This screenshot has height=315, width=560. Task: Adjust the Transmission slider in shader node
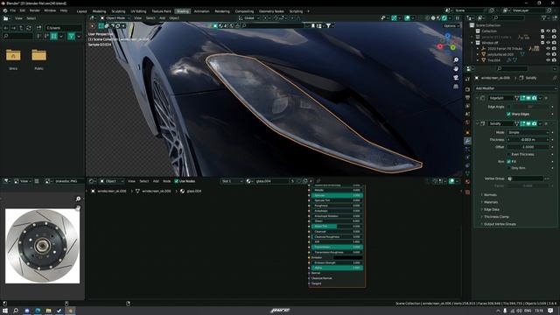(x=337, y=247)
